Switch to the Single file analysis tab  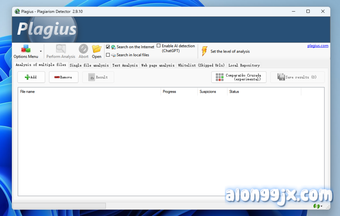coord(89,65)
